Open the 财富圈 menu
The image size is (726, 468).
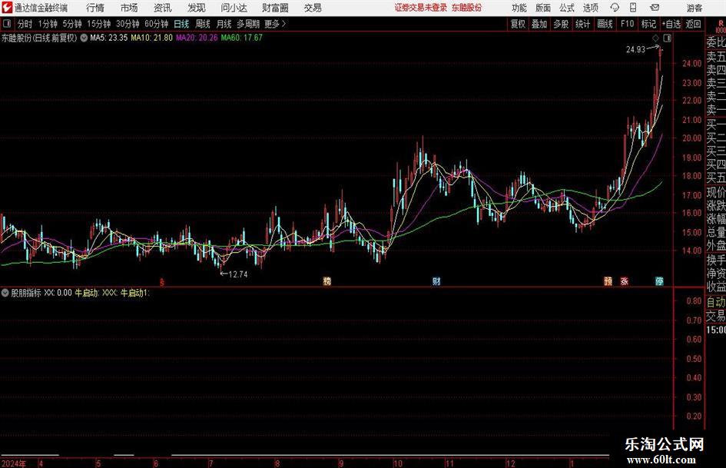coord(275,8)
